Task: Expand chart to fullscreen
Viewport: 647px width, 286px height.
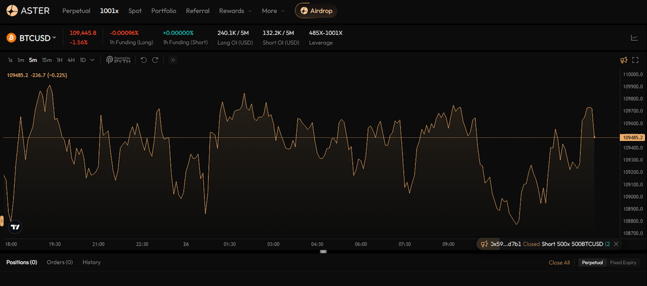Action: [x=635, y=60]
